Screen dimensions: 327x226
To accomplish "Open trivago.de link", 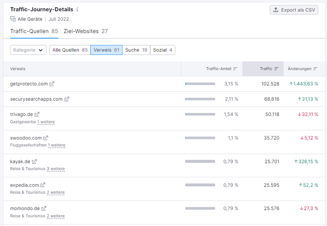I will point(21,114).
